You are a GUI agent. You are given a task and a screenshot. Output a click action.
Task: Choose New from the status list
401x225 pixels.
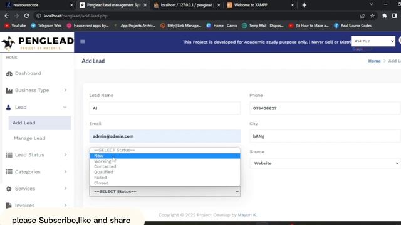point(165,156)
